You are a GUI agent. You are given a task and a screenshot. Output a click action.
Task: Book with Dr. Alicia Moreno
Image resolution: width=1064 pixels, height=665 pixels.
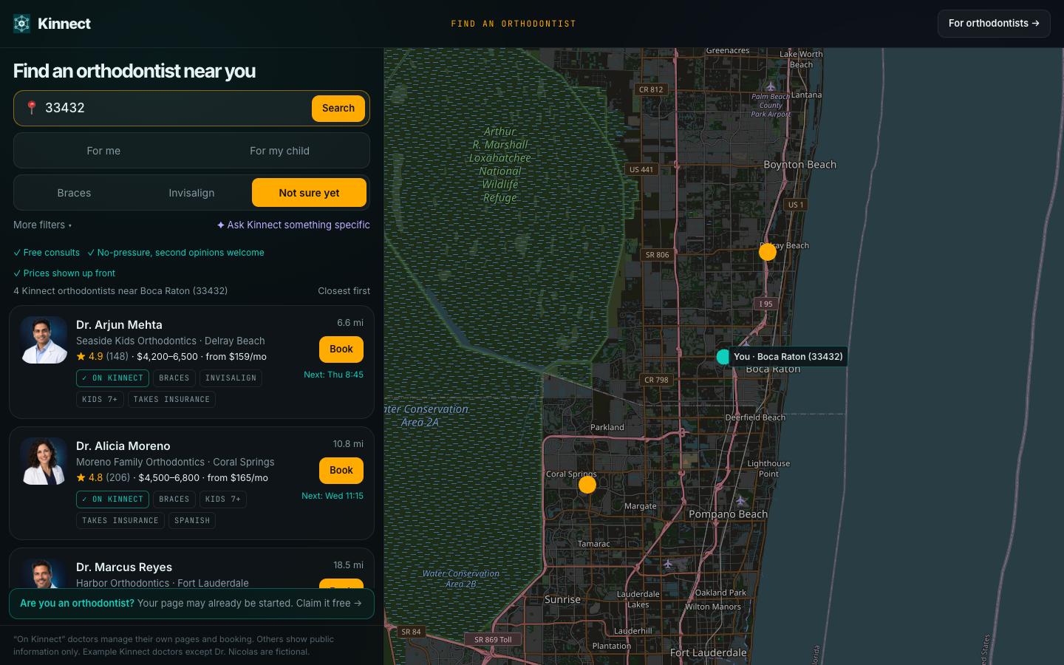[341, 471]
